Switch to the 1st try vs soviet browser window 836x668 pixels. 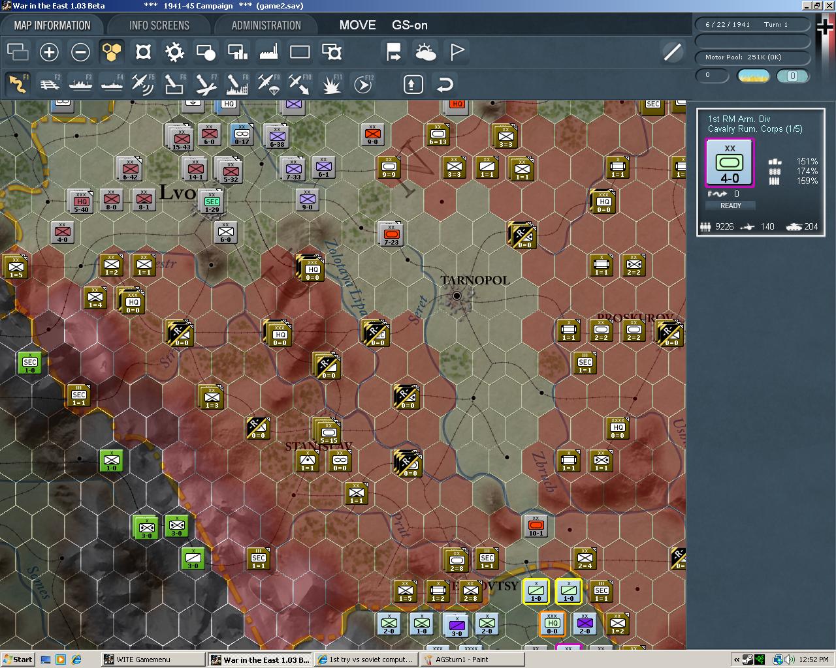click(366, 660)
